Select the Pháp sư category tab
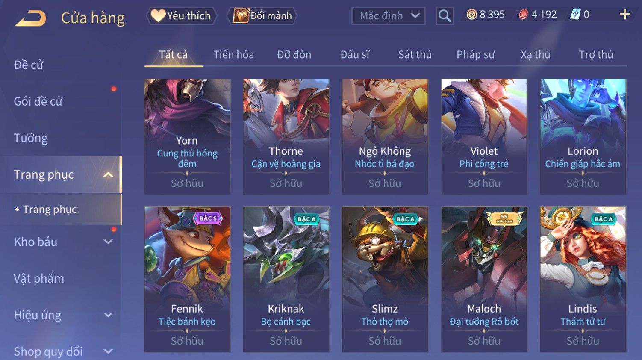Viewport: 642px width, 360px height. (475, 55)
